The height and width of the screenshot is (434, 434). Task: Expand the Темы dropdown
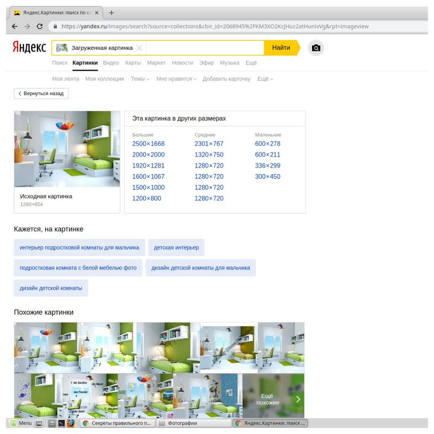click(140, 78)
